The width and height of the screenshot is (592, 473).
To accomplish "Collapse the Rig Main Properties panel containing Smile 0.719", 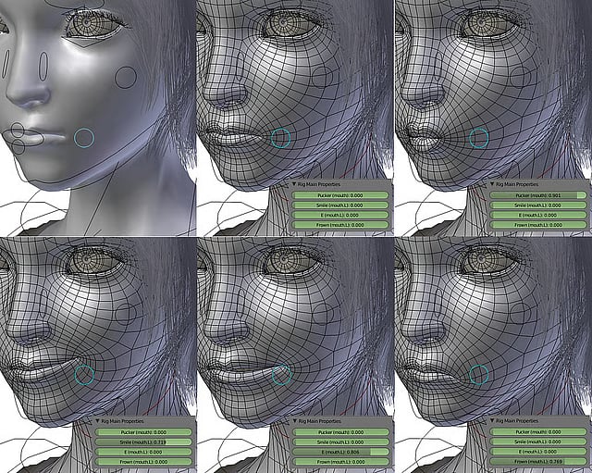I will (x=98, y=420).
